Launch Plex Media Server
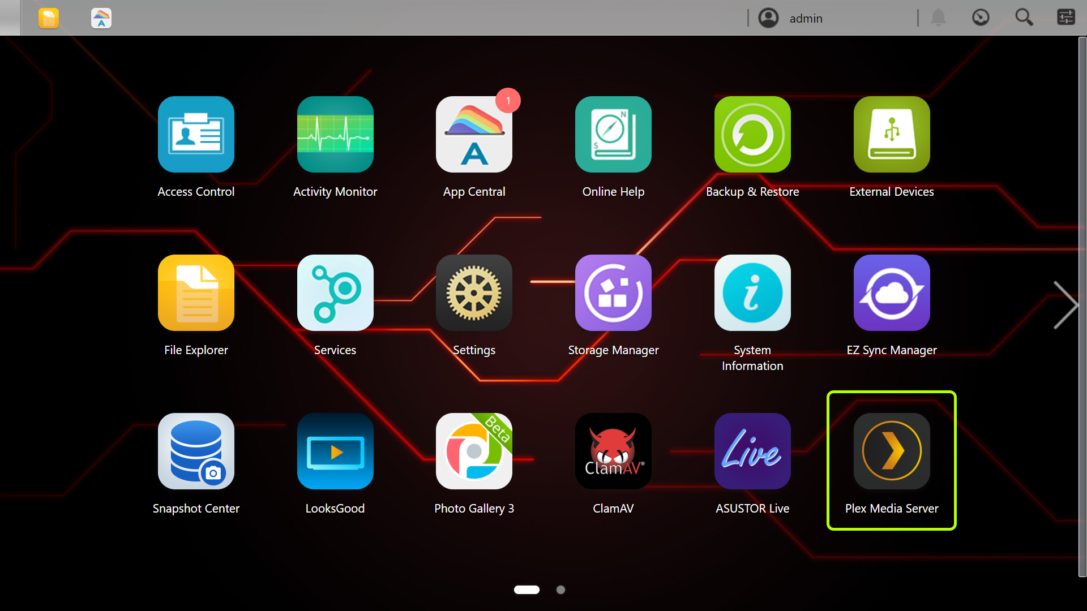The image size is (1087, 611). tap(892, 451)
